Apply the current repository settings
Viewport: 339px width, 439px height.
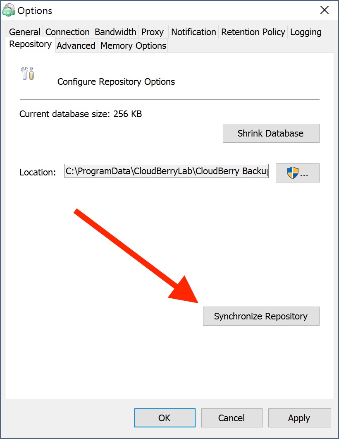point(299,418)
